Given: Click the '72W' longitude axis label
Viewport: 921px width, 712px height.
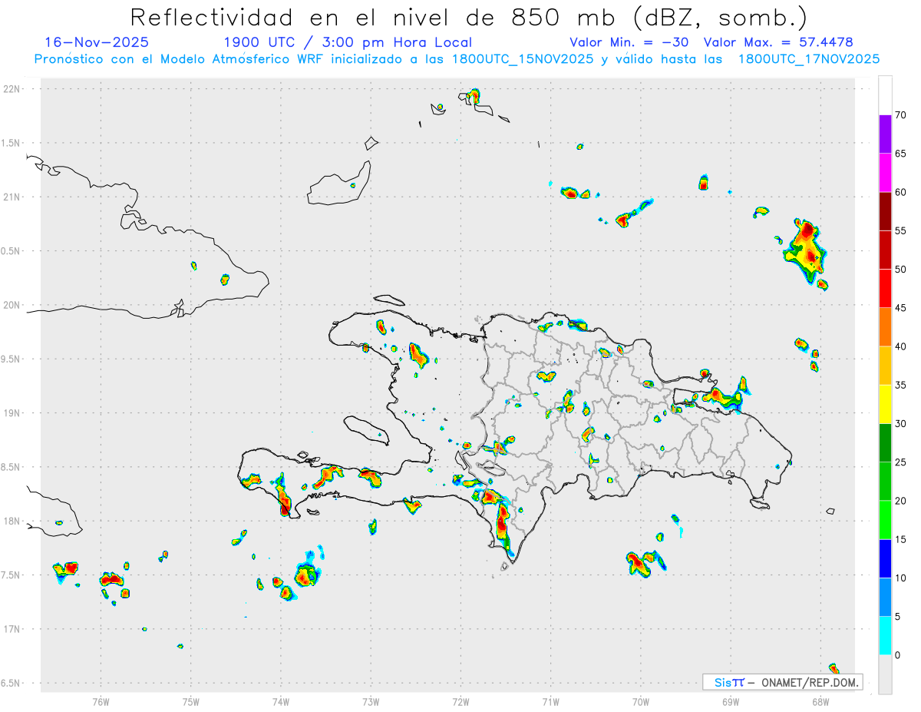Looking at the screenshot, I should point(460,701).
